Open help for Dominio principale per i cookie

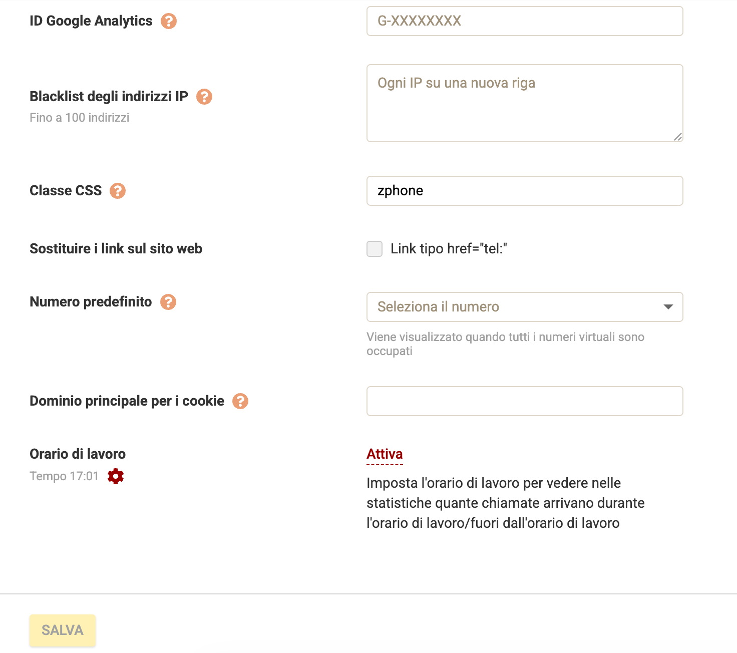click(x=241, y=401)
